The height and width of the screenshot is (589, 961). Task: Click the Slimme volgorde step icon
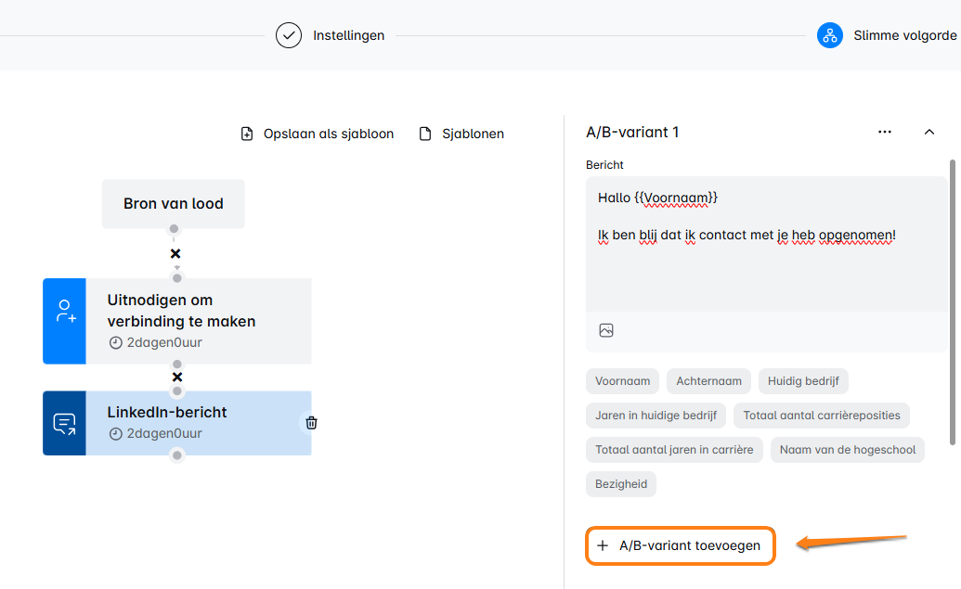pos(829,36)
